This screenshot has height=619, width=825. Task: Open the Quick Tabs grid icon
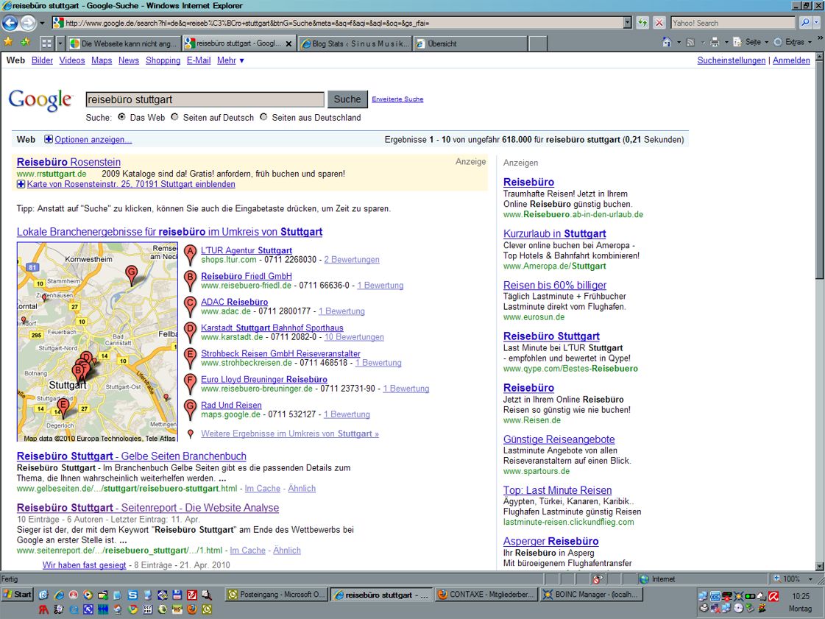pos(46,43)
